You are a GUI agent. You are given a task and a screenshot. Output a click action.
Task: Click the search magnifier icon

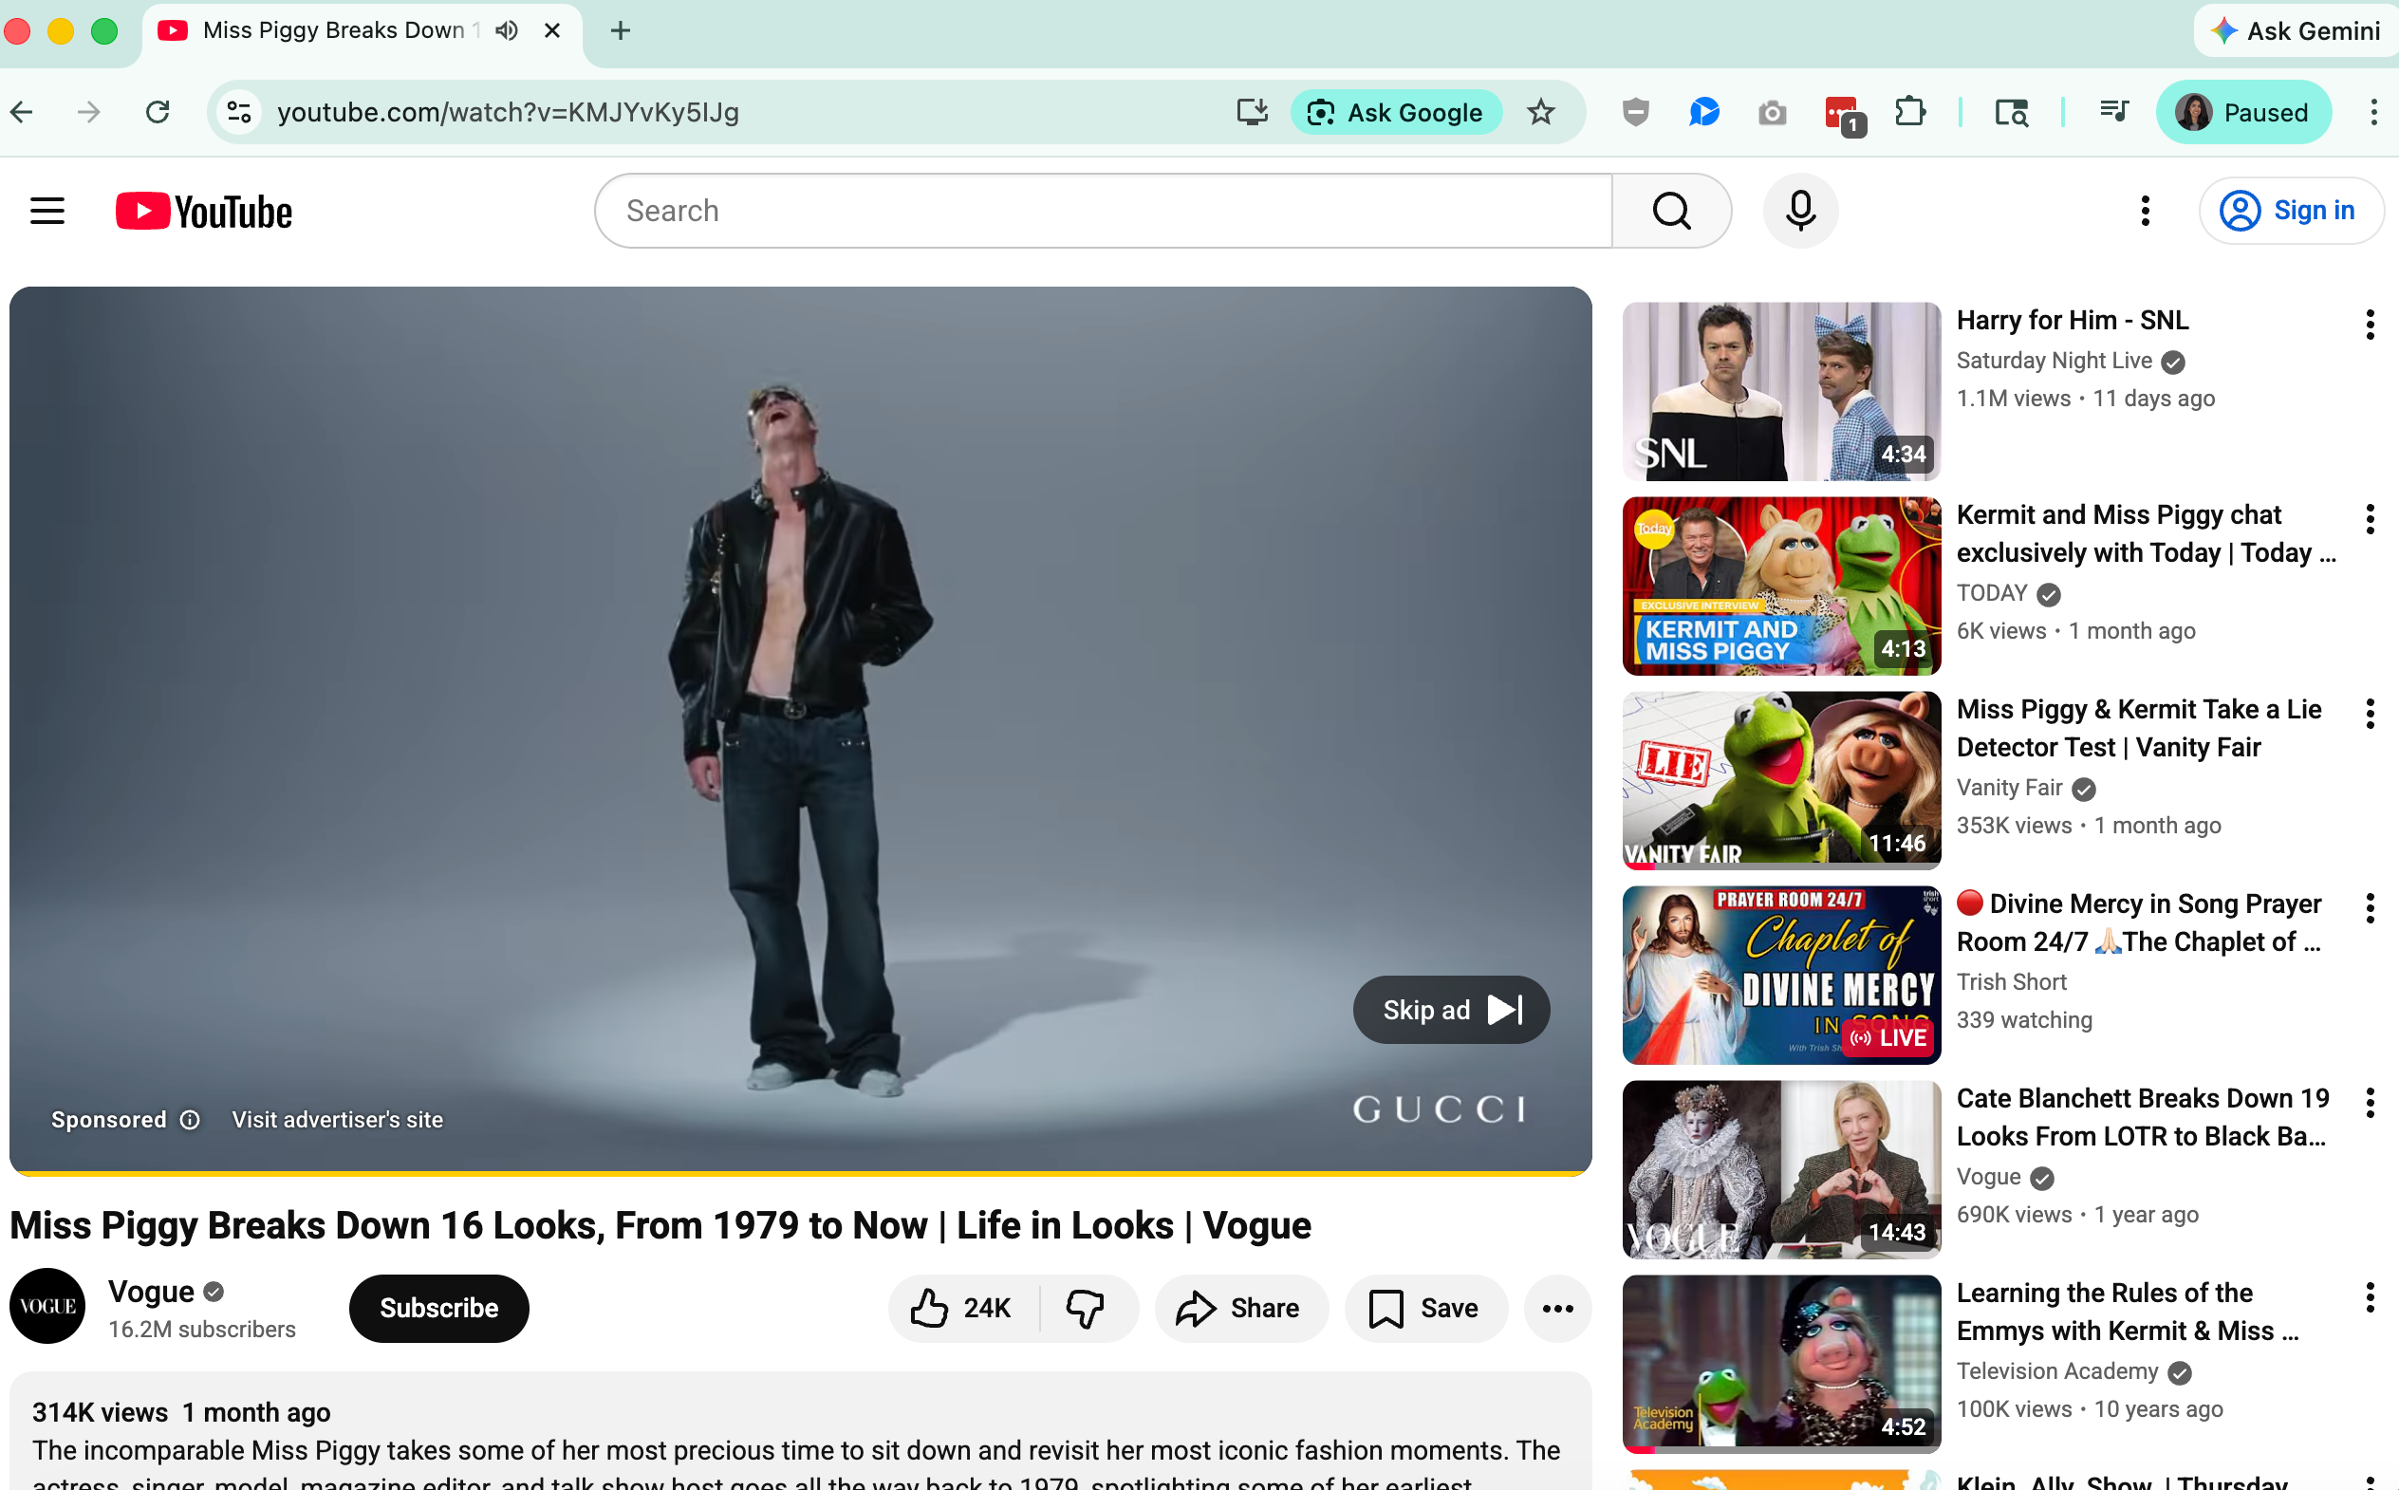[1671, 210]
